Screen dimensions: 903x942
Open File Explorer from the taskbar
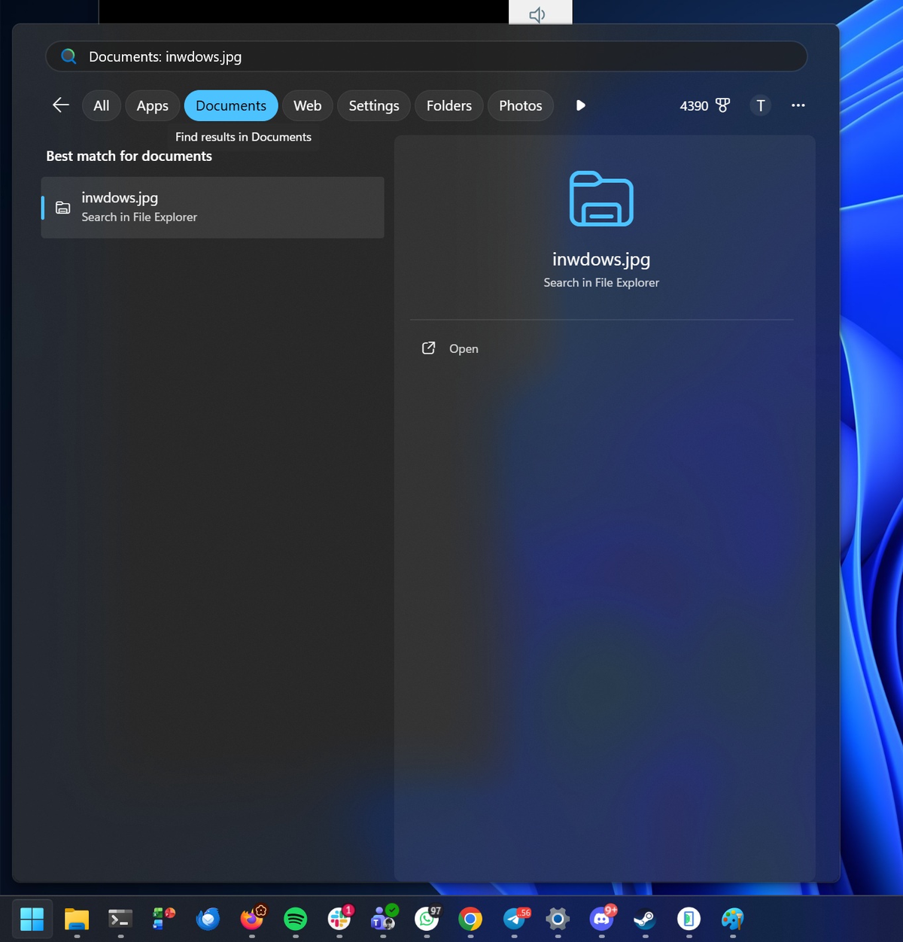(x=77, y=919)
